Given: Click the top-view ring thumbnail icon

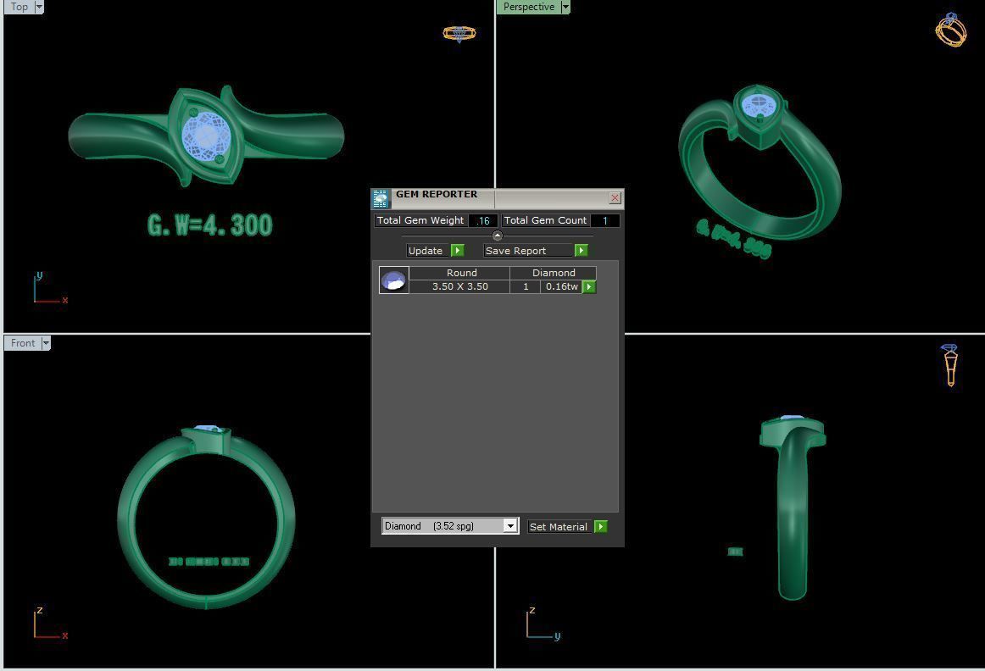Looking at the screenshot, I should 459,33.
